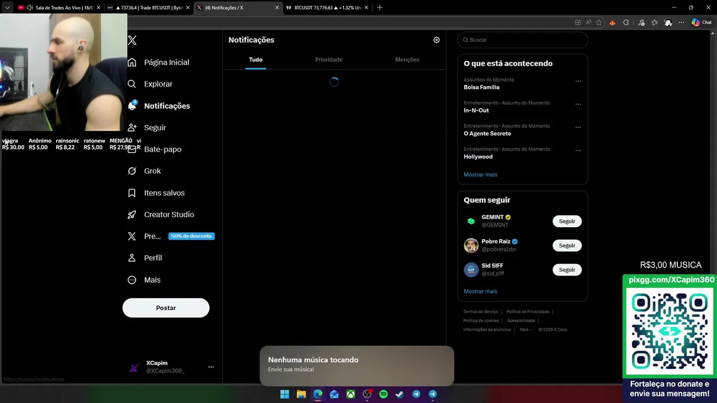Viewport: 717px width, 403px height.
Task: Open the Hollywood trending topic
Action: pyautogui.click(x=478, y=157)
